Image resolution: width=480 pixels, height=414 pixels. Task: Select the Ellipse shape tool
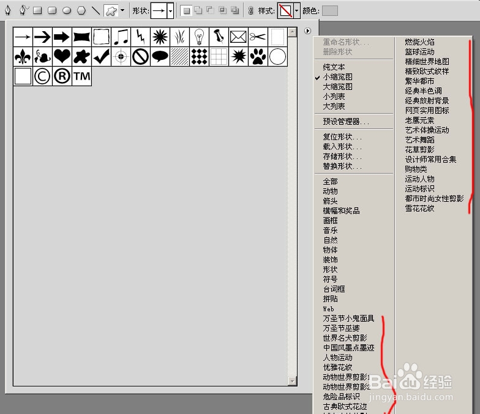click(x=67, y=11)
